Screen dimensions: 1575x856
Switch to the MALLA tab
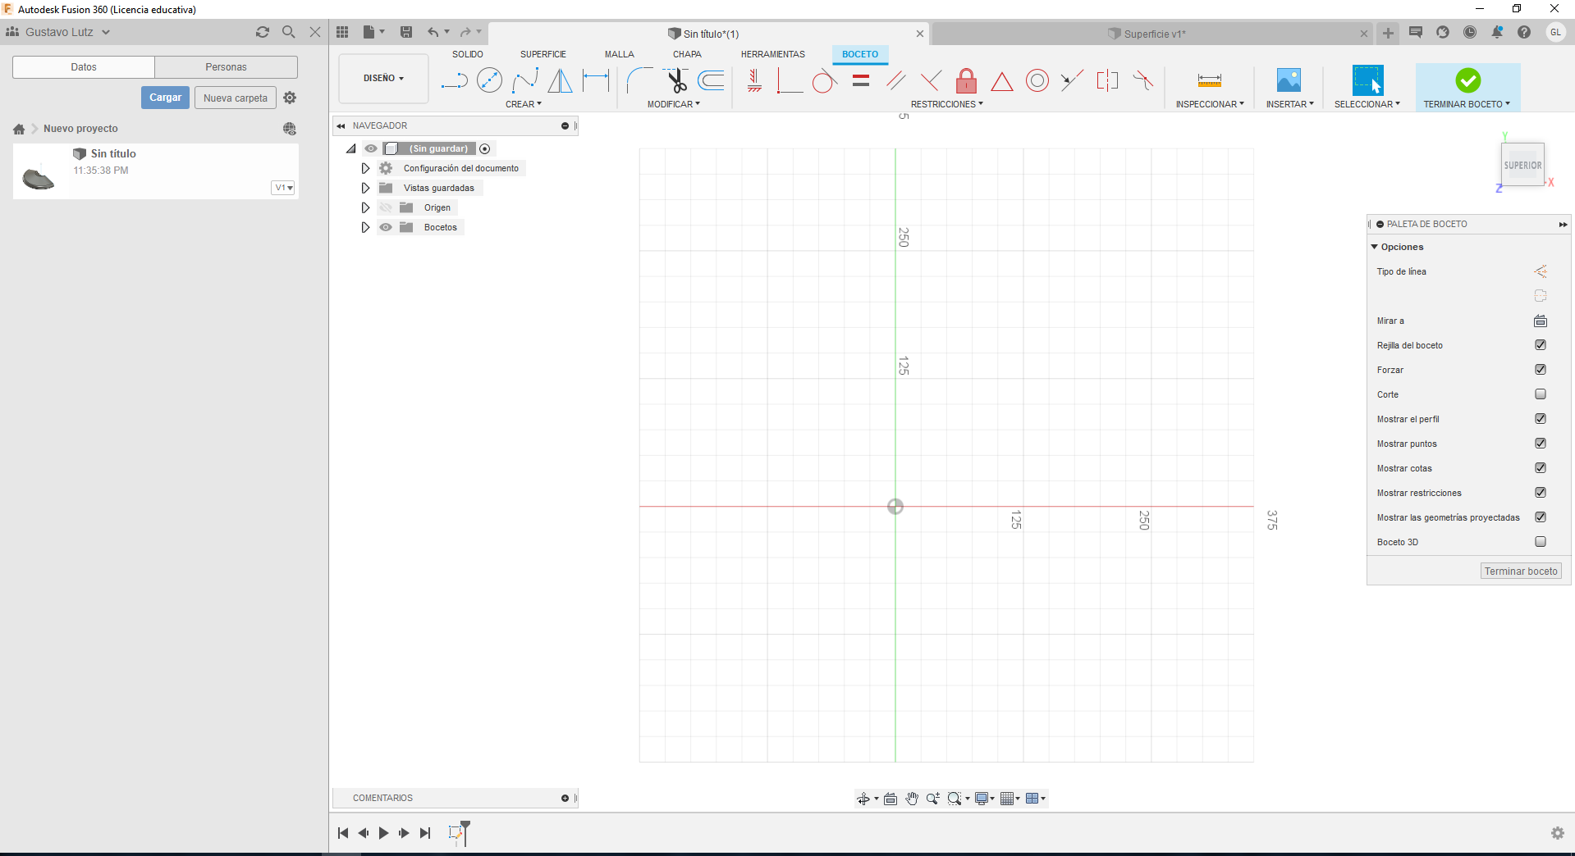620,54
